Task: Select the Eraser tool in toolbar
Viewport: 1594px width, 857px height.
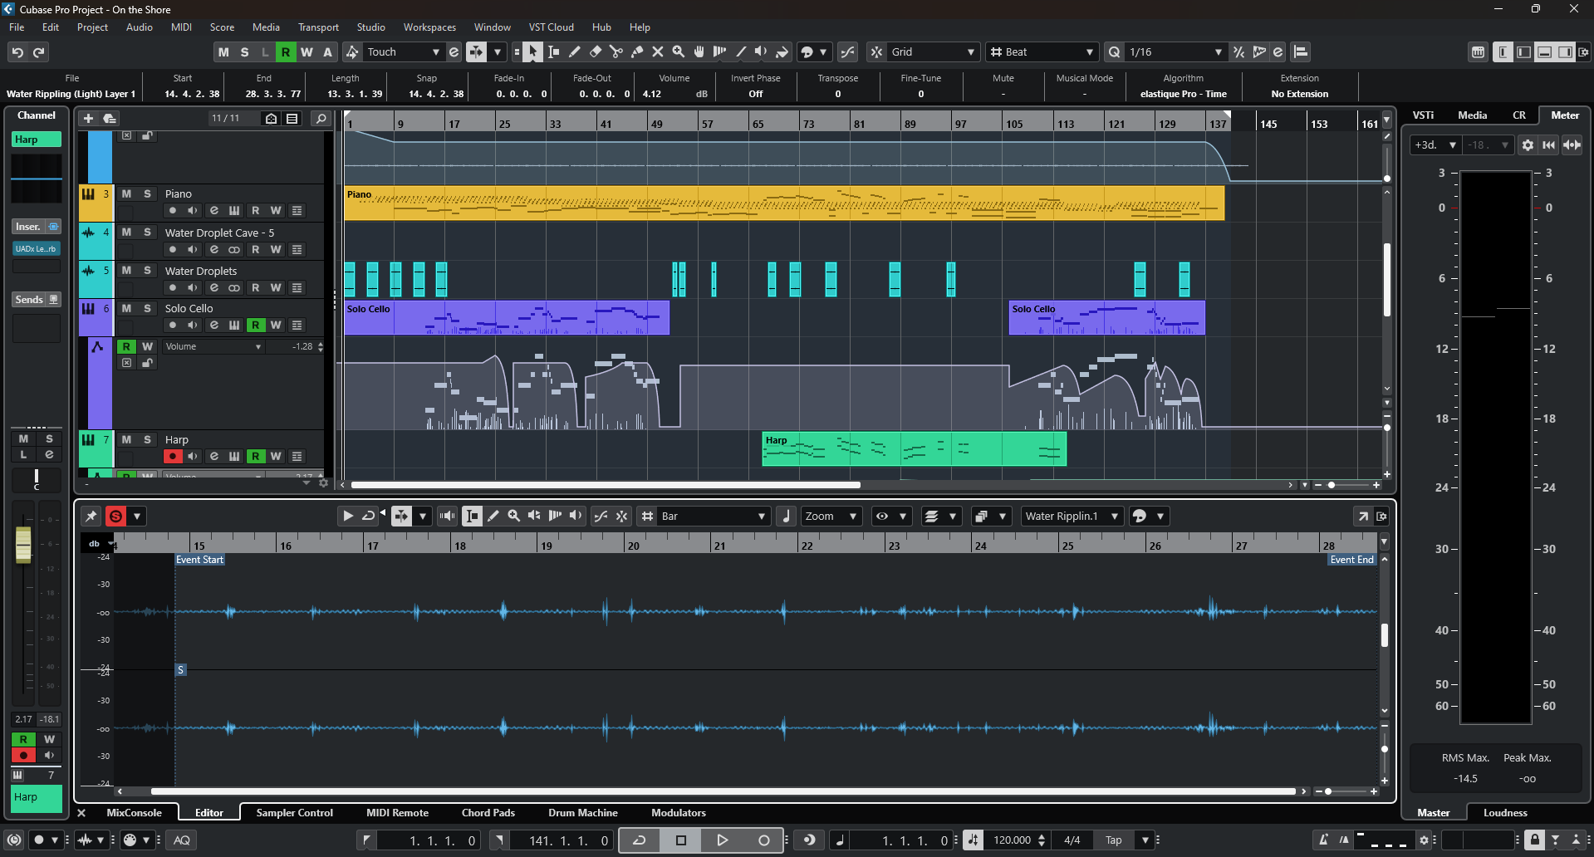Action: [x=596, y=51]
